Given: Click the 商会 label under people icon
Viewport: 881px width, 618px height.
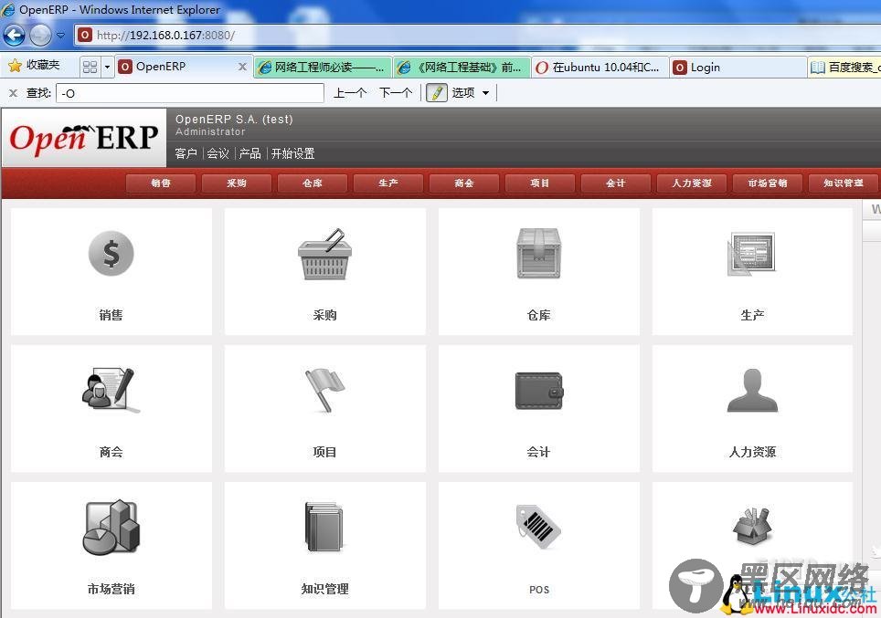Looking at the screenshot, I should [111, 452].
